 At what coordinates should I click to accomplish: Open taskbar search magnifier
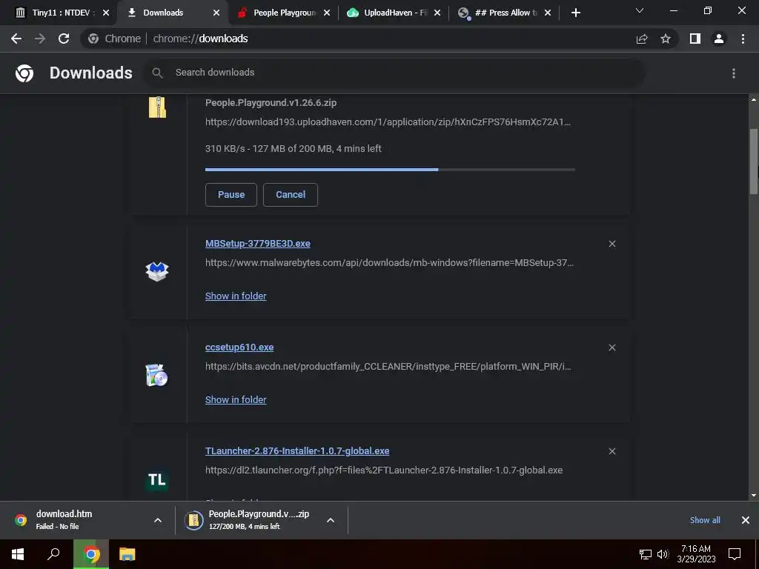[53, 554]
